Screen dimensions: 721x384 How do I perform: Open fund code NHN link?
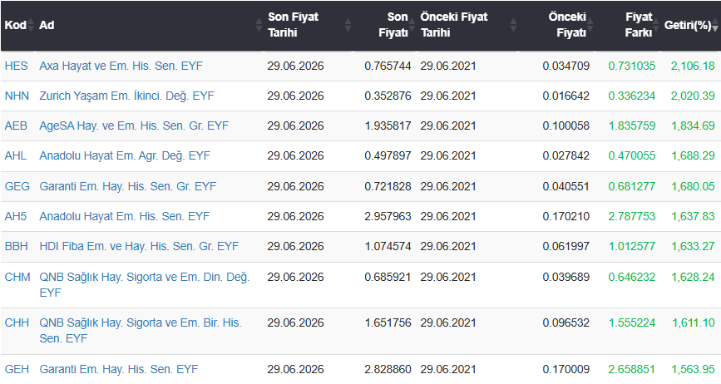[x=17, y=96]
